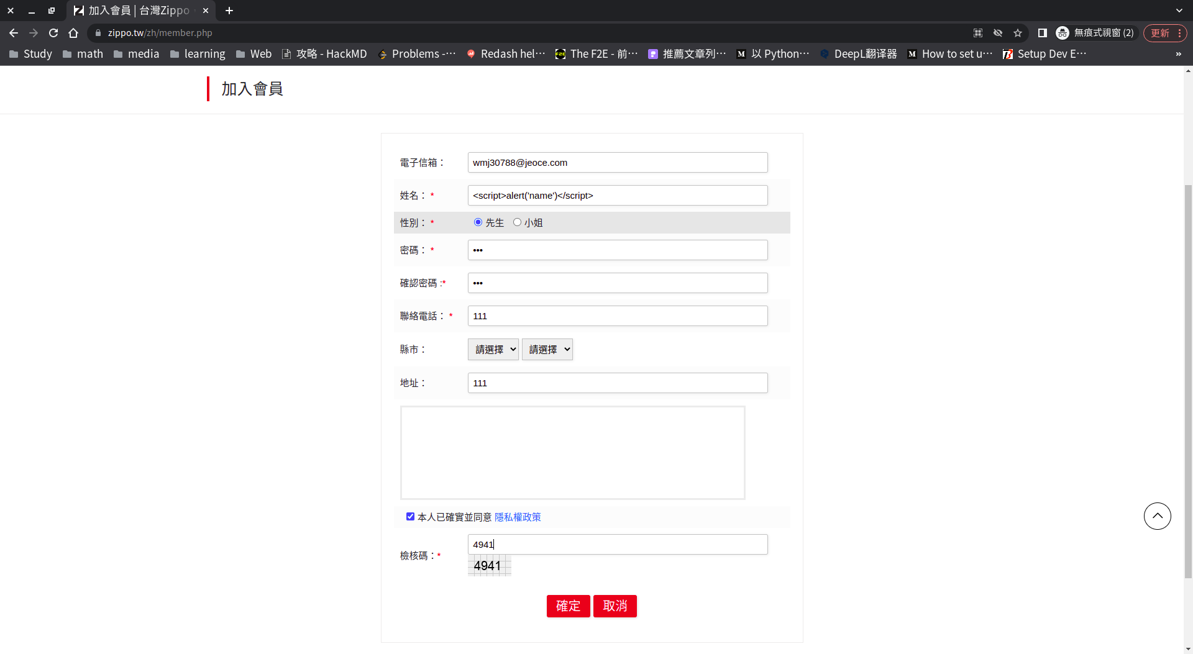
Task: Click the 取消 cancel button
Action: [x=615, y=606]
